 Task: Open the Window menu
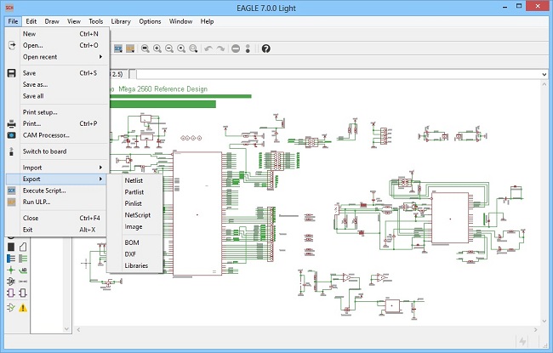pos(180,21)
